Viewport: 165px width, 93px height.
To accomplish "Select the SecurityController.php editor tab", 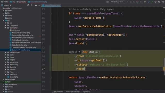I will 51,5.
